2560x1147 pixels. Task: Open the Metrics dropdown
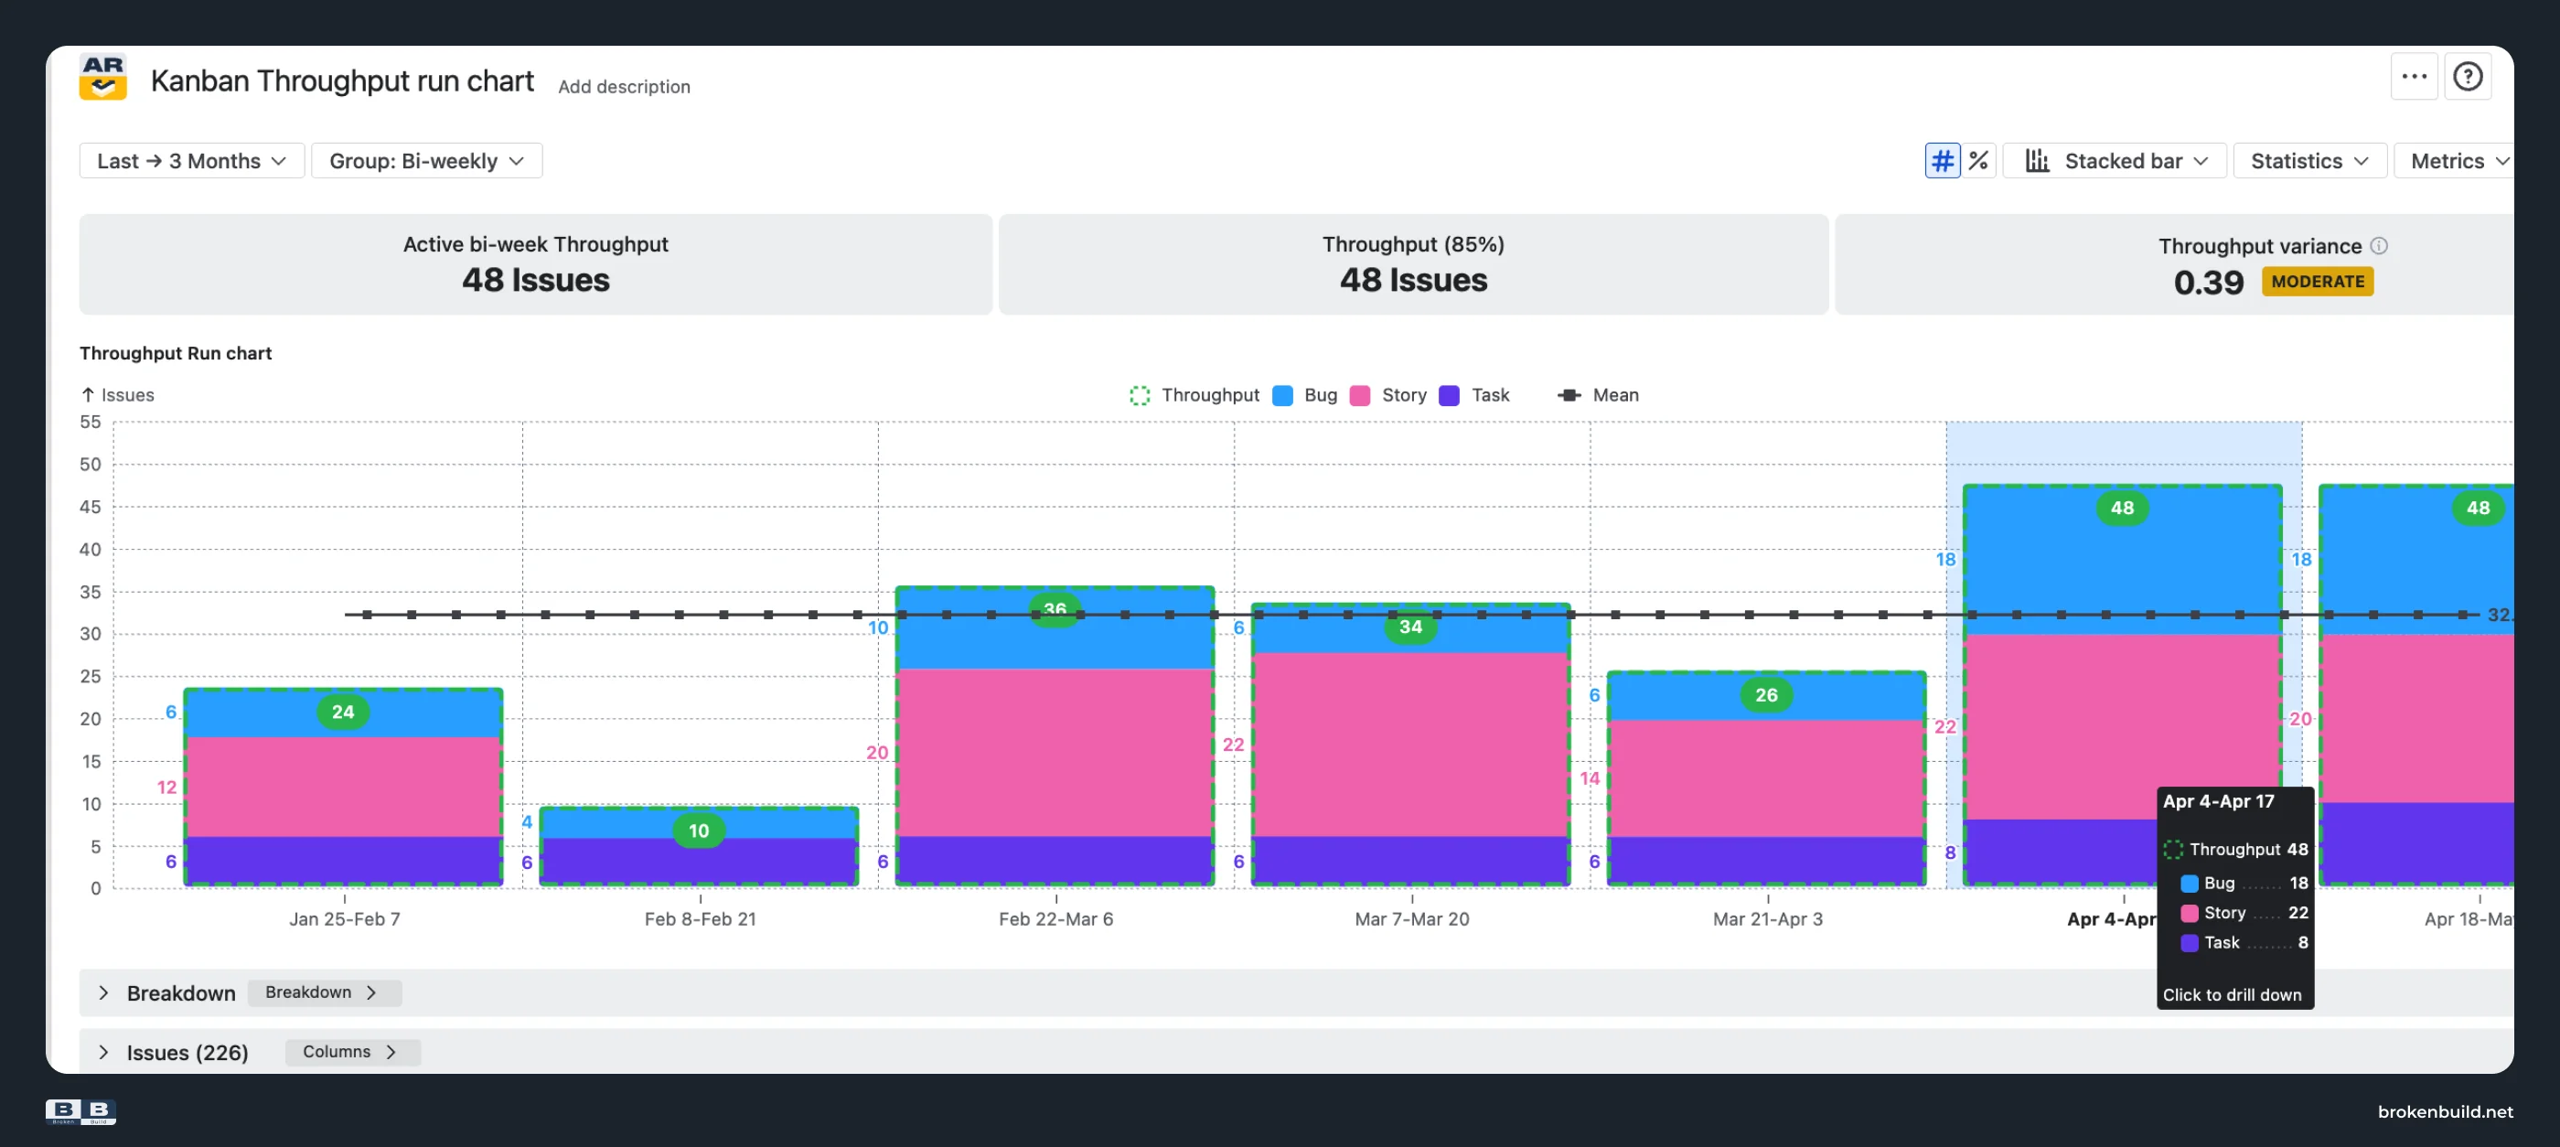[2456, 161]
